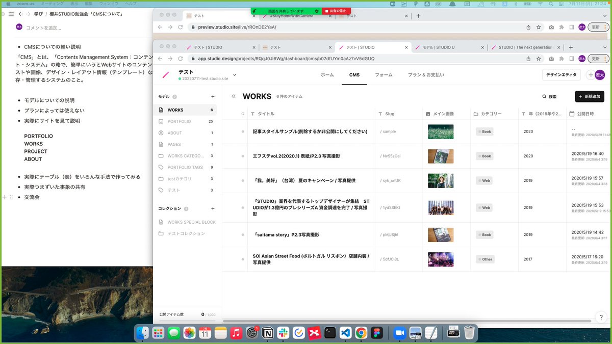Toggle status dot for 記事スタイルサンプル row
This screenshot has width=612, height=344.
pyautogui.click(x=243, y=131)
